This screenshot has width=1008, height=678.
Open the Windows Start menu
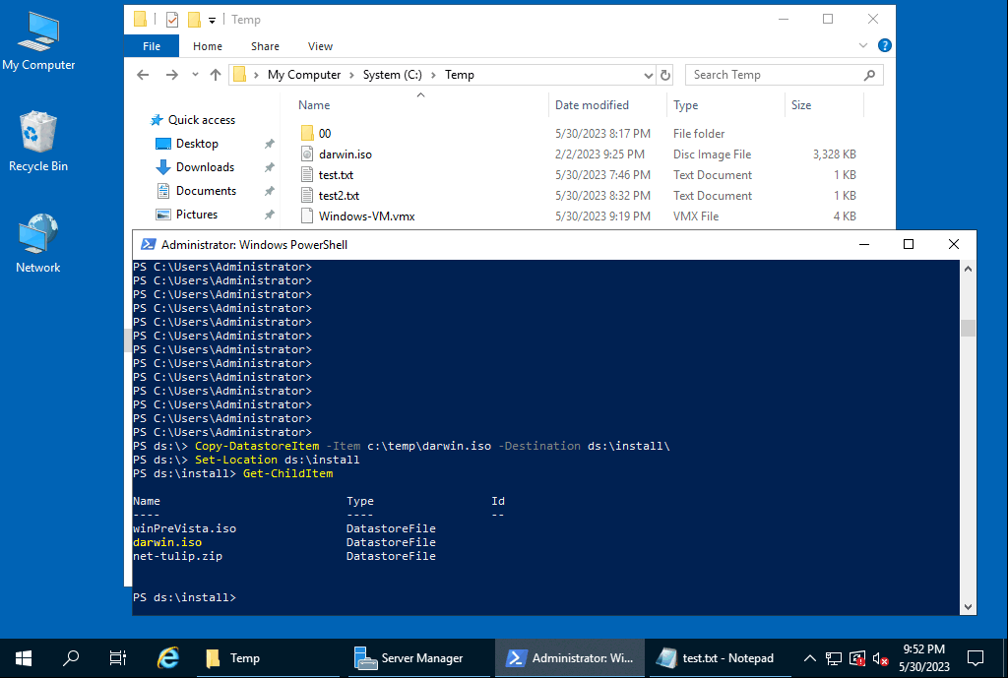(24, 658)
